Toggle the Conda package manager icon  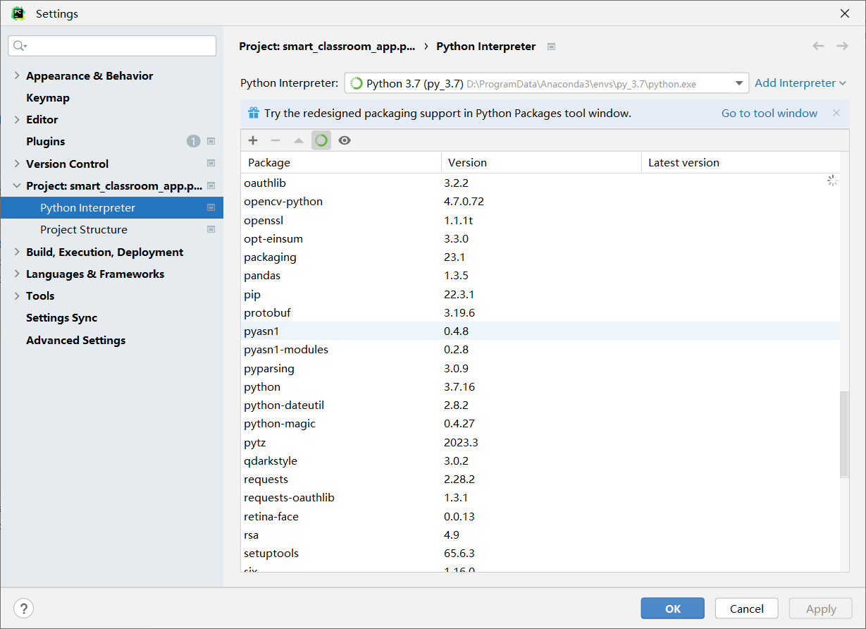pos(321,140)
